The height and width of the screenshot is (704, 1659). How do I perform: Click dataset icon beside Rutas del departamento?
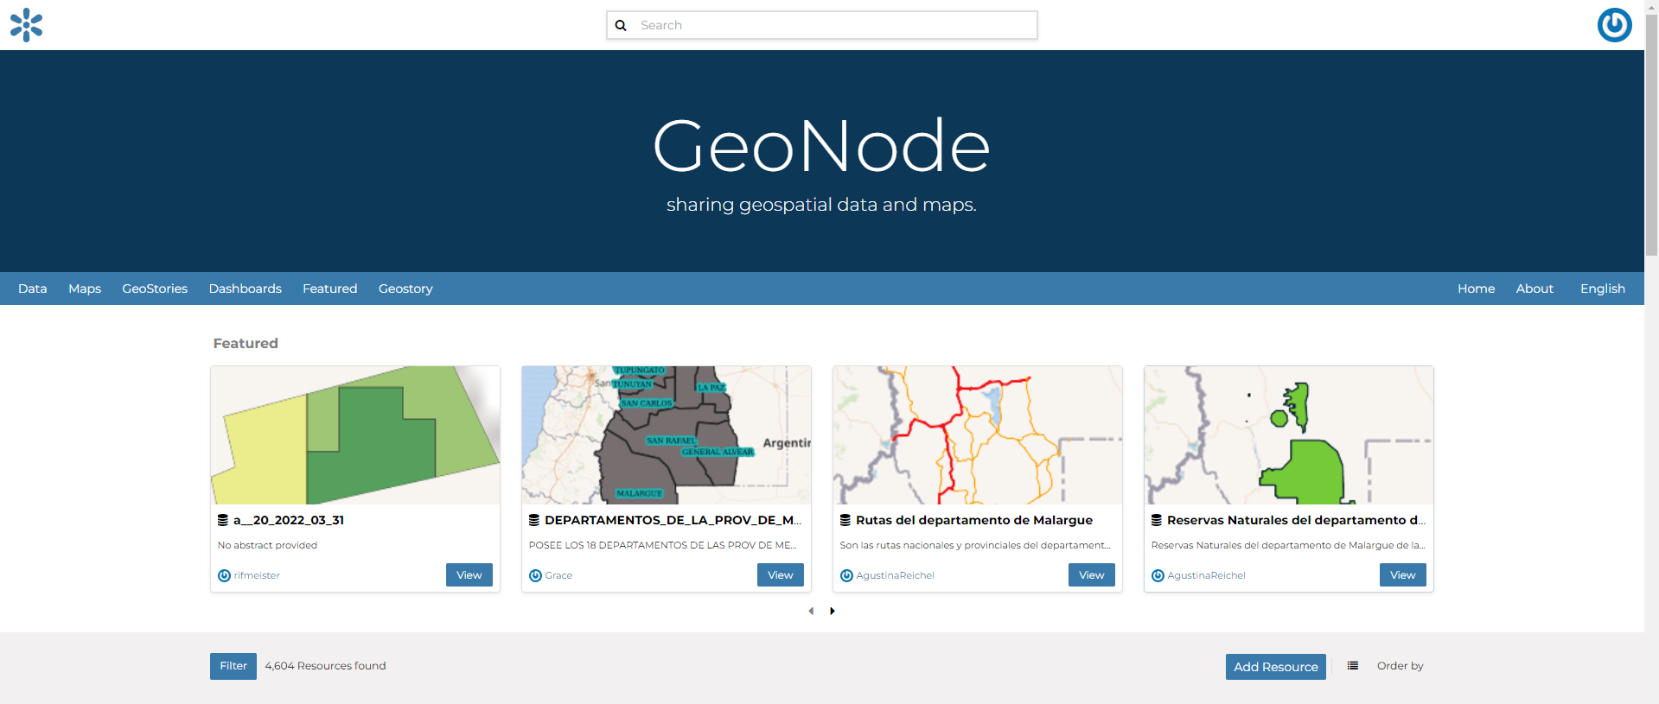[x=845, y=520]
